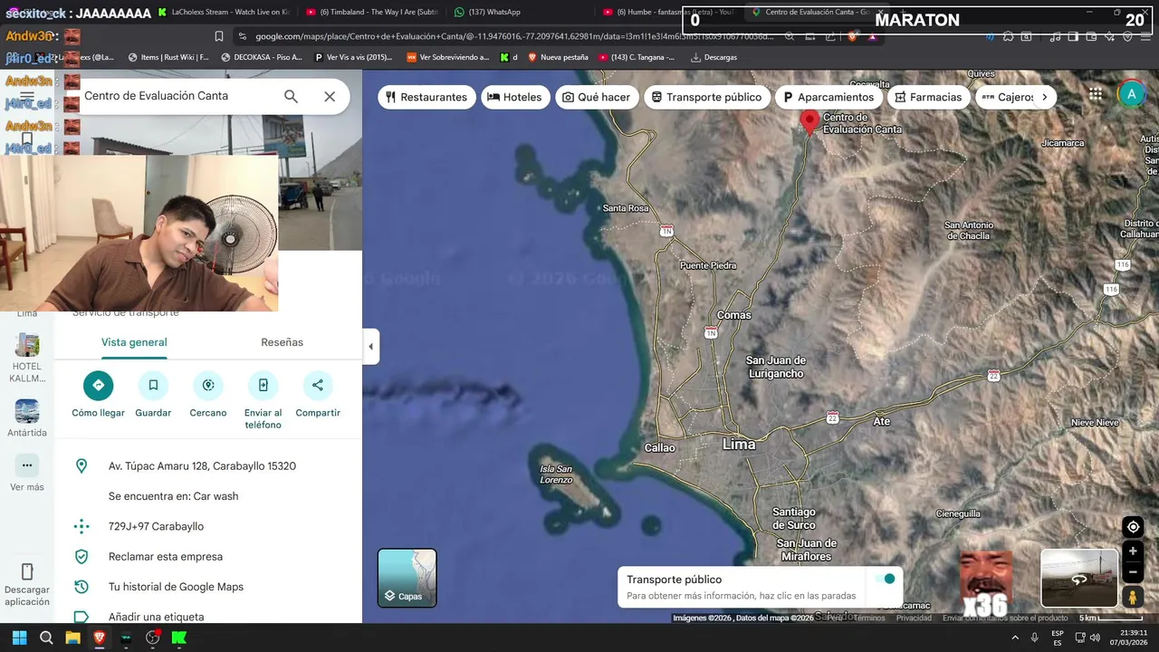The width and height of the screenshot is (1159, 652).
Task: Open the Google account avatar A
Action: click(1131, 94)
